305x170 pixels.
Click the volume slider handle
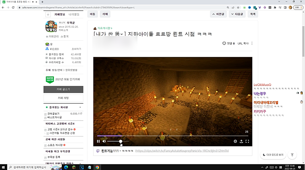coord(121,141)
